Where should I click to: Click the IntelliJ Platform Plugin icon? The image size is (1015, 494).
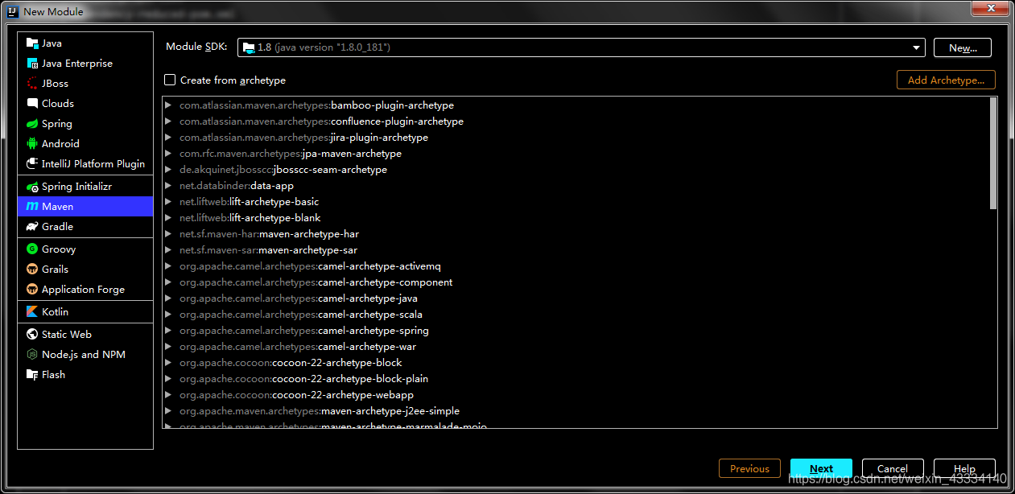coord(32,164)
